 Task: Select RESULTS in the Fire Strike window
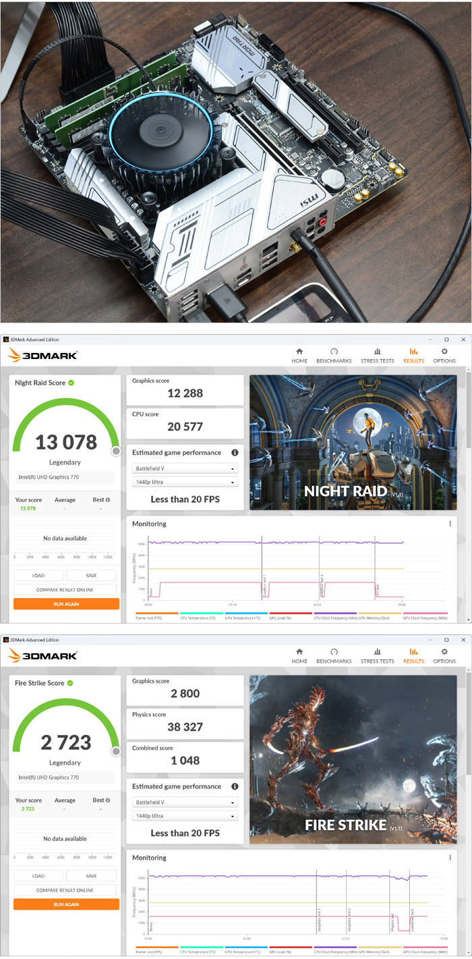pyautogui.click(x=413, y=655)
